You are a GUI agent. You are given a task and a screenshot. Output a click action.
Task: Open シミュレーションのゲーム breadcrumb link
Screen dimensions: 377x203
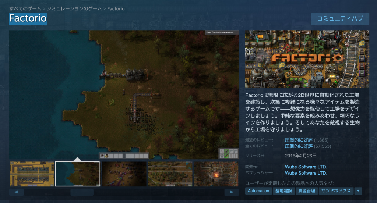(x=74, y=9)
